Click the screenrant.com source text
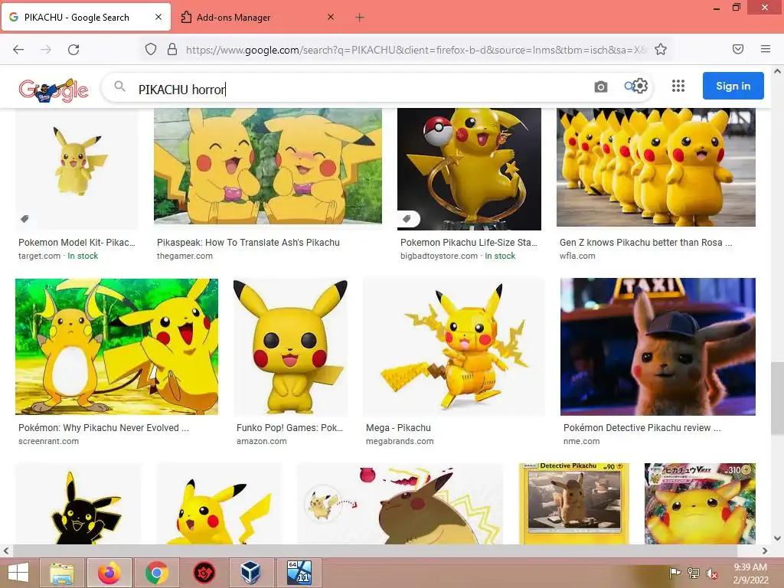Screen dimensions: 784x588 click(48, 442)
